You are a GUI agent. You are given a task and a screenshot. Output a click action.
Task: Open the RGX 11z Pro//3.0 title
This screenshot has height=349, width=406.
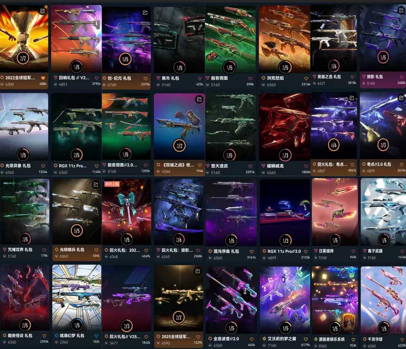(284, 251)
